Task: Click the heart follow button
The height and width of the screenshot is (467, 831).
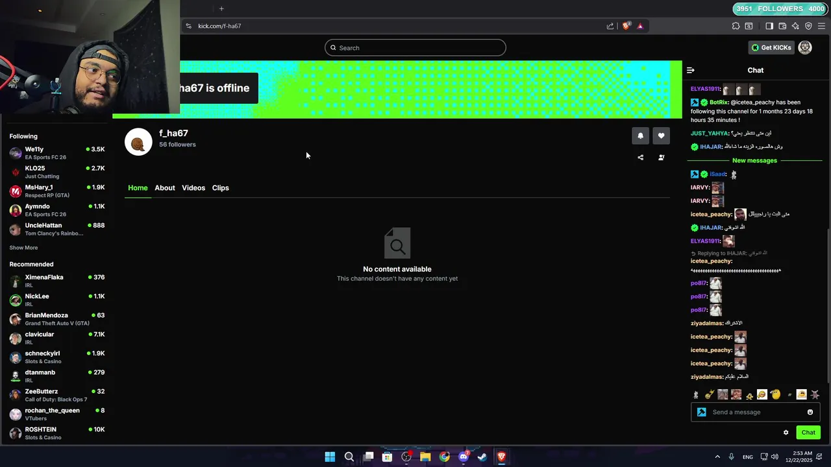Action: (x=661, y=136)
